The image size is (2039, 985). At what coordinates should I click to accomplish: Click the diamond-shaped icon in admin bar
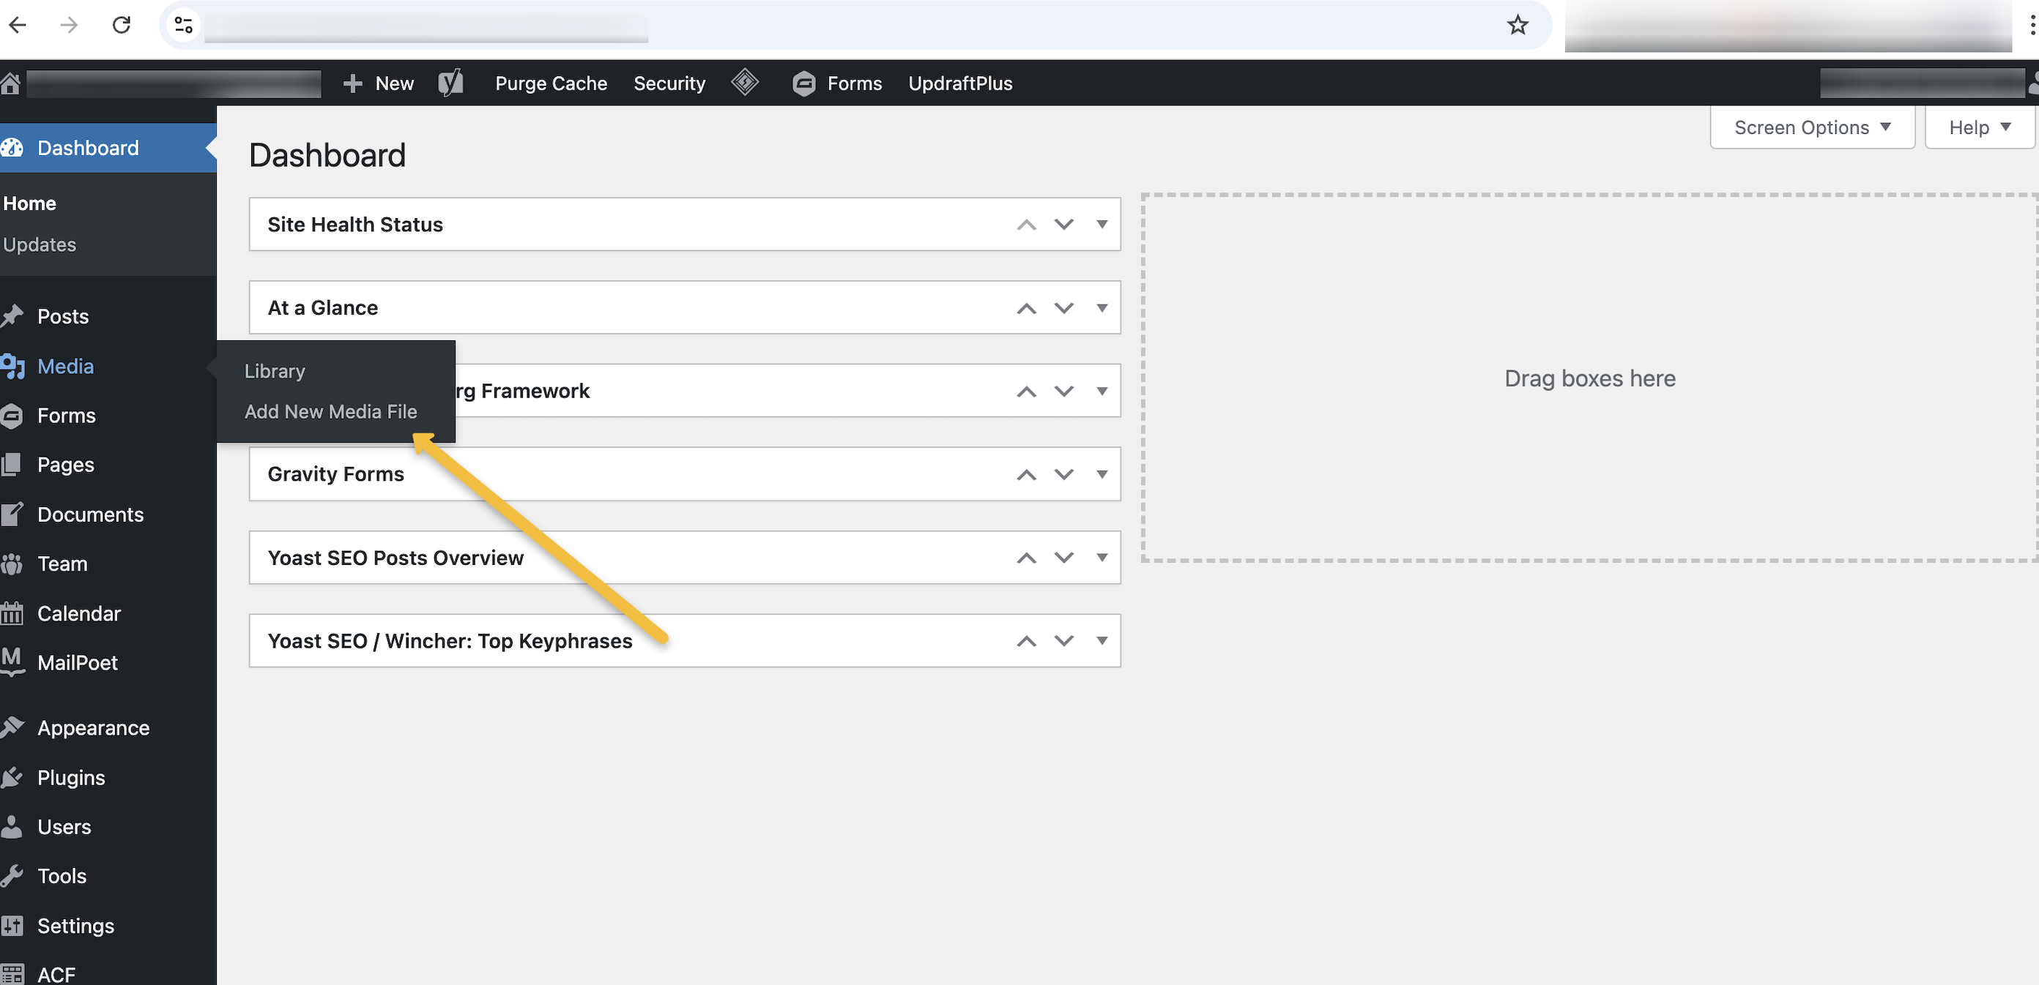pos(744,82)
